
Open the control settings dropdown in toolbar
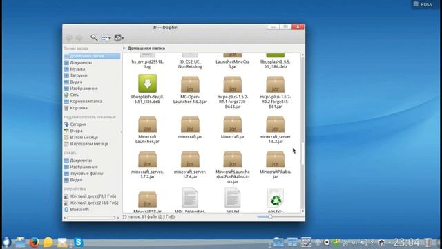[119, 37]
